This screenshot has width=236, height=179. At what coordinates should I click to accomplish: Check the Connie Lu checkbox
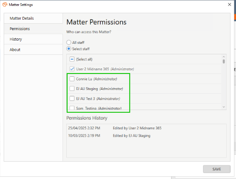[x=72, y=79]
